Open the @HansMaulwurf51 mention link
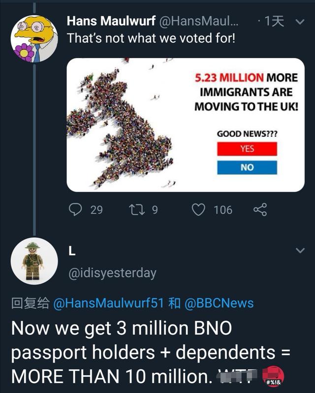 (x=108, y=303)
